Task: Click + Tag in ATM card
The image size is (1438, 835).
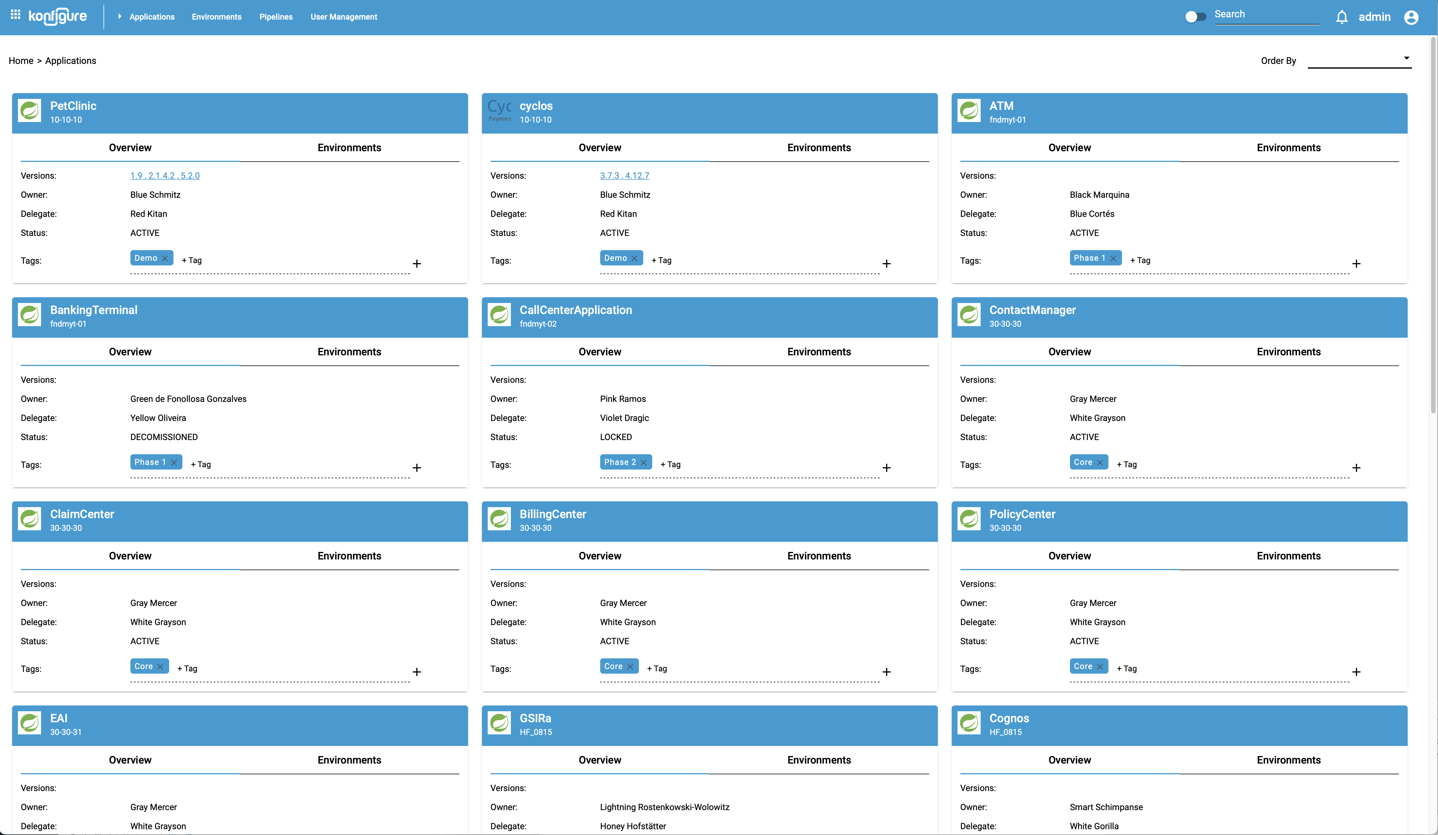Action: click(x=1140, y=260)
